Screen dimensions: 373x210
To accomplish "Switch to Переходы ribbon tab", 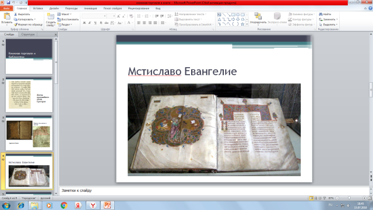I will coord(71,8).
